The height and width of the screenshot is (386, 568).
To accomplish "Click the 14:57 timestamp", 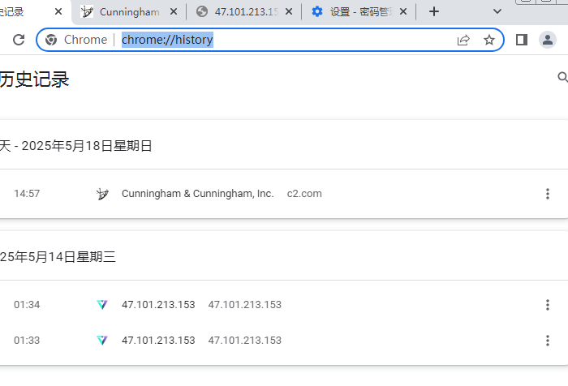I will click(x=27, y=194).
